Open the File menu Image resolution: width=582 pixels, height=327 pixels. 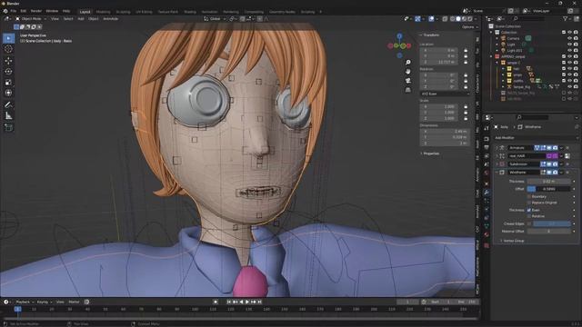(x=14, y=11)
